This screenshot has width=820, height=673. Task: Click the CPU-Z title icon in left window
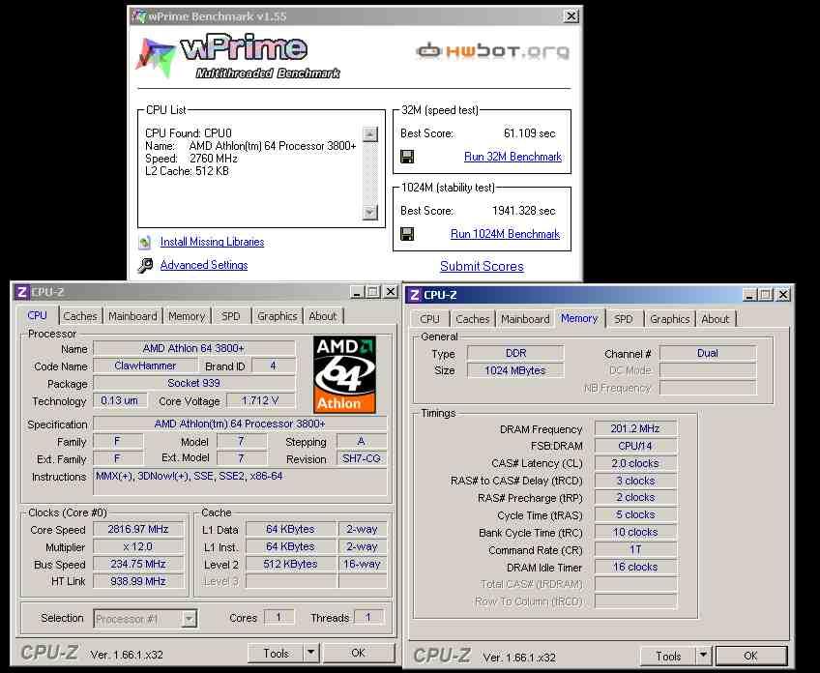click(21, 292)
